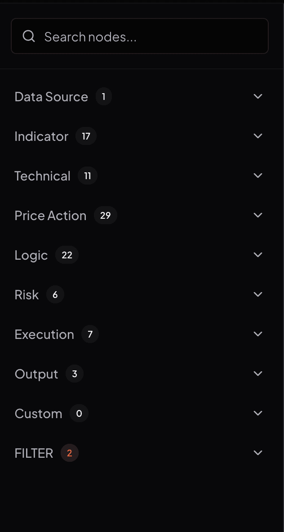Expand the Indicator category
284x532 pixels.
coord(258,136)
